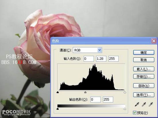Click the 取消 cancel button

144,60
